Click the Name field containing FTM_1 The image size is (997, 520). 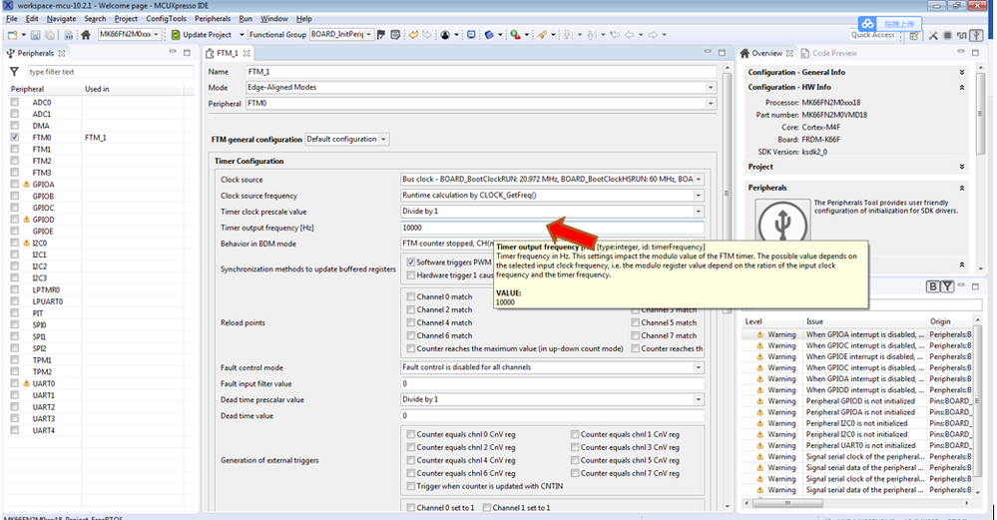(x=481, y=72)
